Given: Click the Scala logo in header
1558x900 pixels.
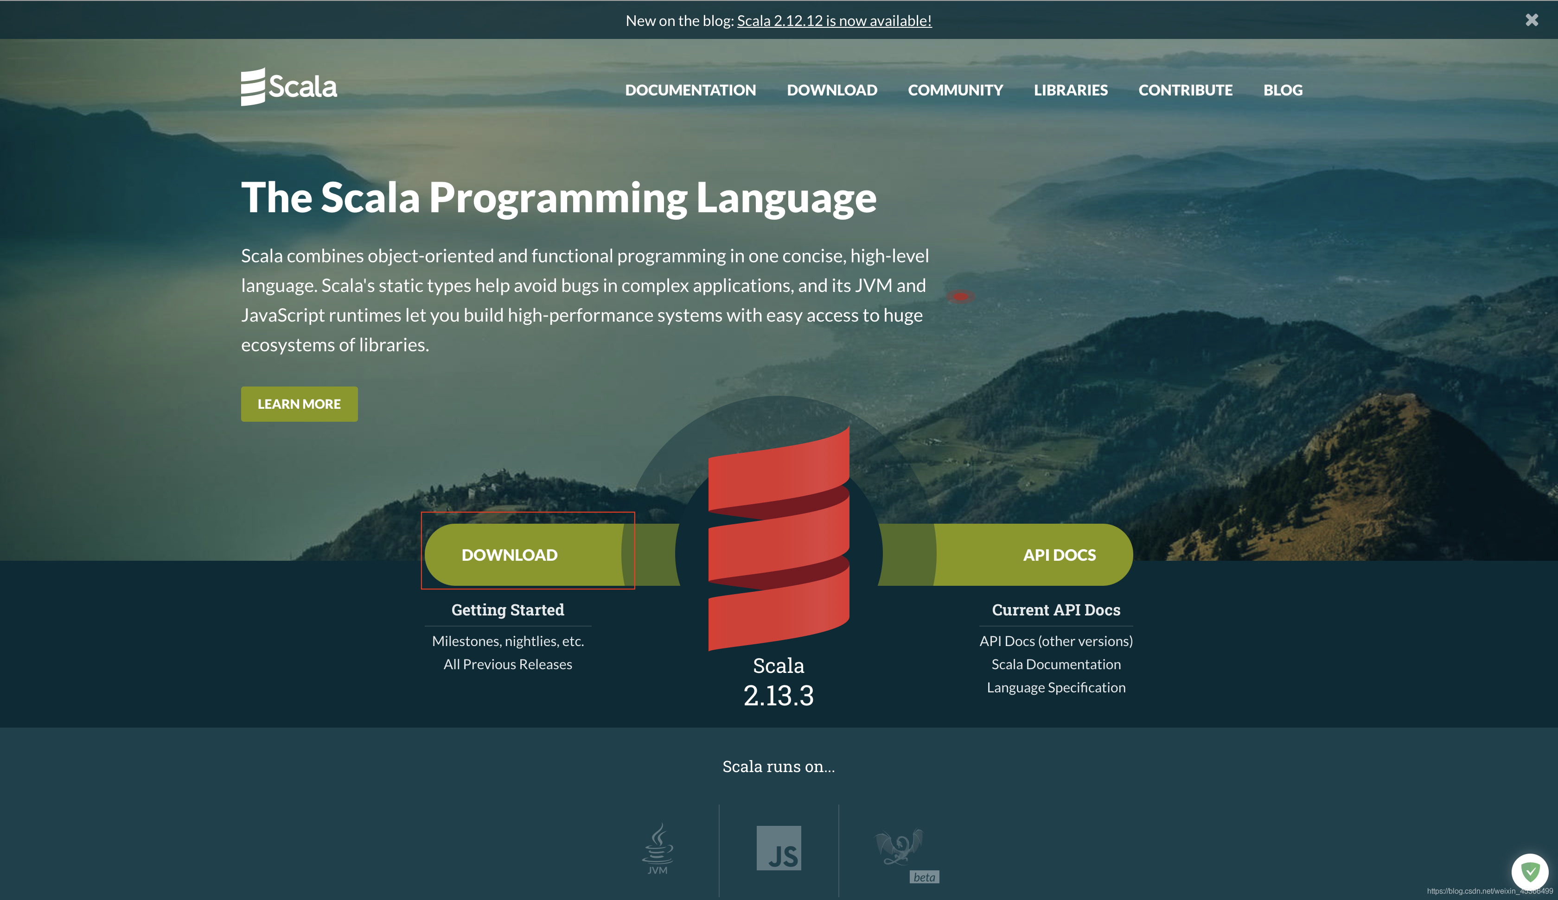Looking at the screenshot, I should (x=289, y=87).
